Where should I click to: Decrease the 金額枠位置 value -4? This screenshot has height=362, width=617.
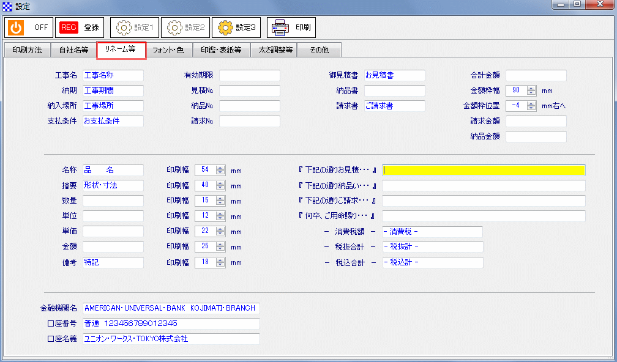tap(530, 108)
